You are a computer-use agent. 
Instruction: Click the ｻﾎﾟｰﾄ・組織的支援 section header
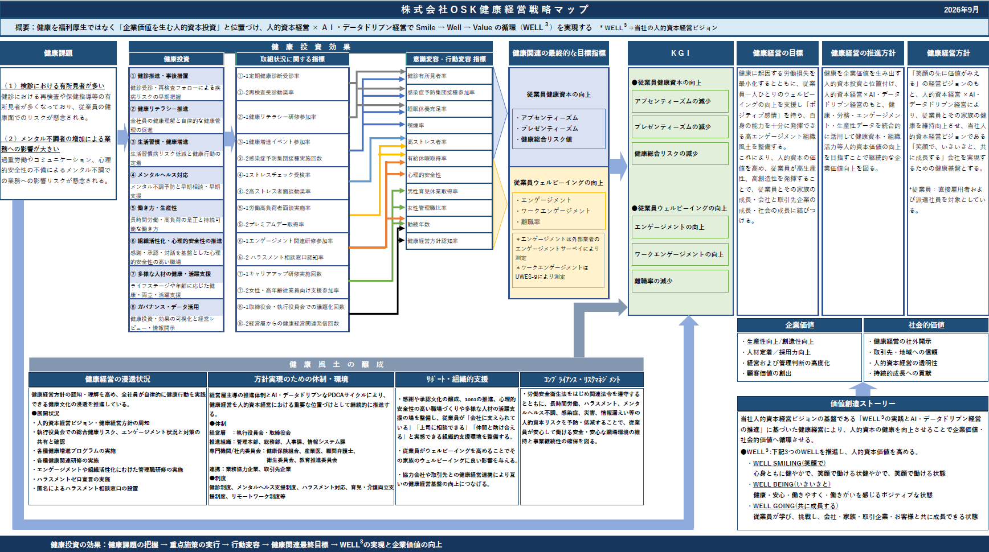pyautogui.click(x=457, y=379)
